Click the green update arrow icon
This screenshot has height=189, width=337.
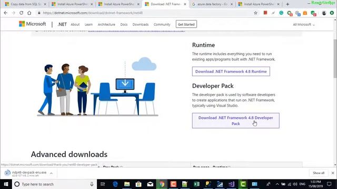(x=332, y=13)
